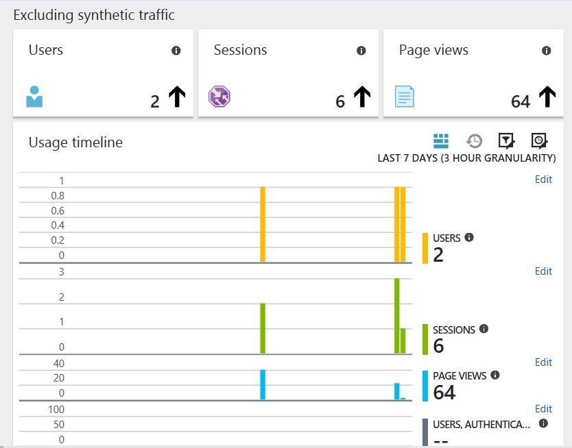Open the filter edit icon
The height and width of the screenshot is (448, 572).
[x=506, y=141]
